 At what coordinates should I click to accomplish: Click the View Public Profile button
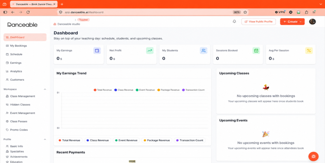click(x=258, y=22)
